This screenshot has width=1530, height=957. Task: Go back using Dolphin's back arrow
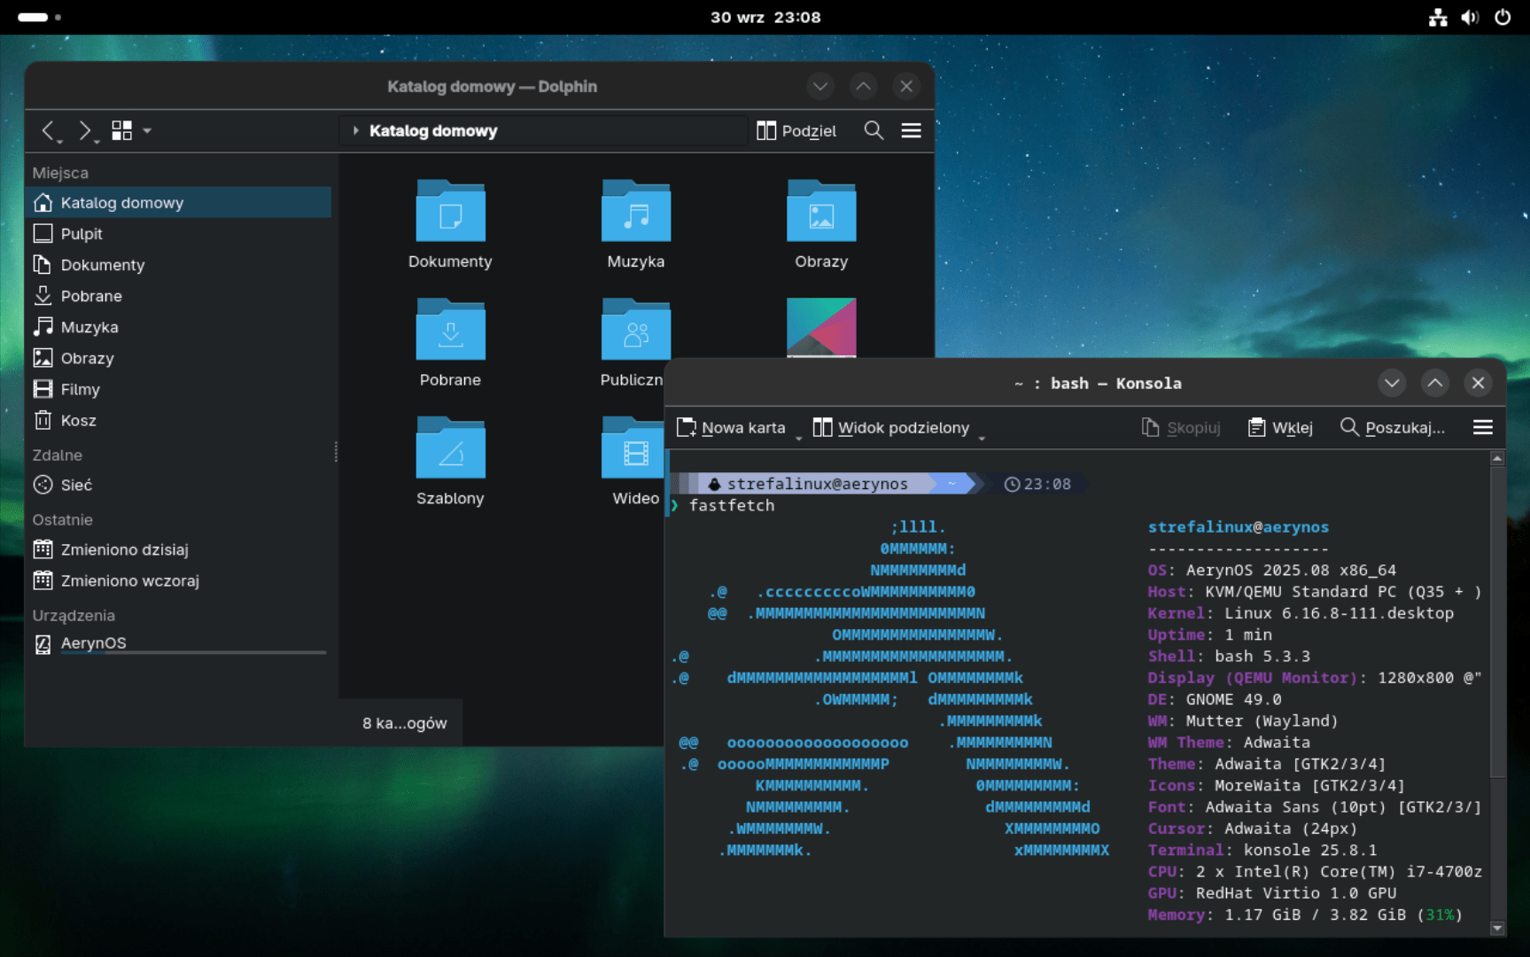pos(49,131)
